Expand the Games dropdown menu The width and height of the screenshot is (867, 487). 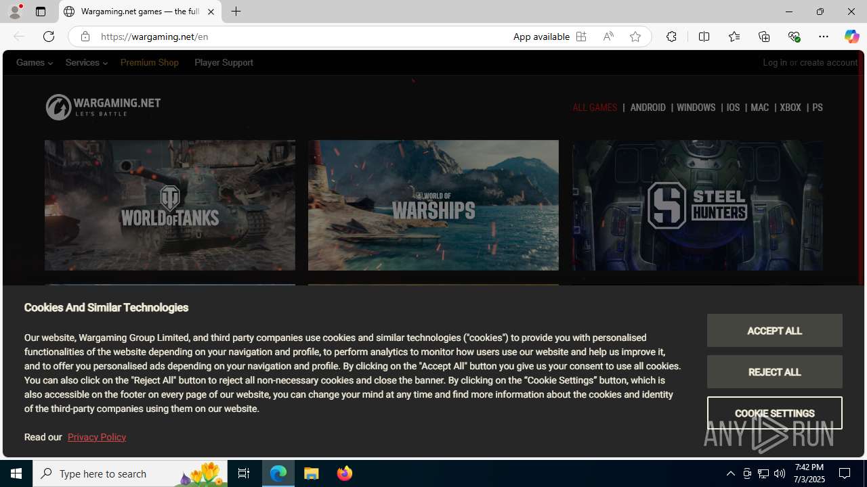[35, 62]
